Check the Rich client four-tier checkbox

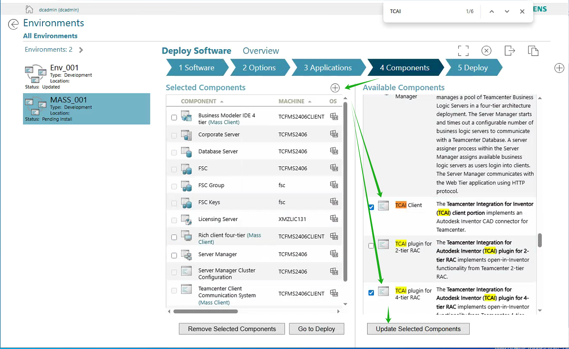click(x=174, y=237)
